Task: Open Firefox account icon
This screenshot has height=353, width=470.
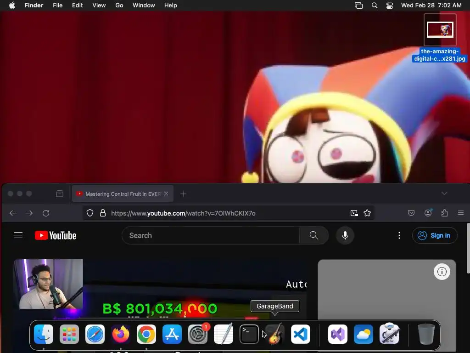Action: 428,213
